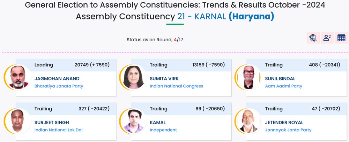Click Jagmohan Anand's candidate photo

[x=16, y=77]
